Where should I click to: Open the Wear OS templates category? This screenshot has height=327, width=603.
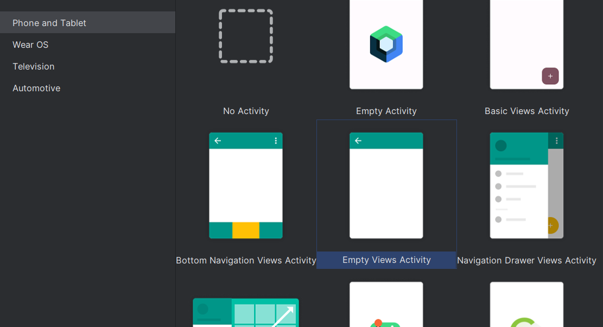pyautogui.click(x=88, y=45)
